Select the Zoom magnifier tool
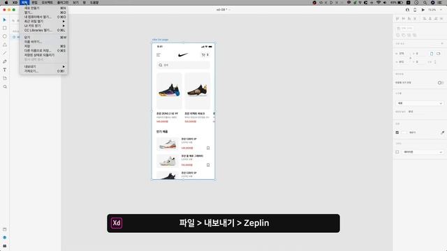This screenshot has width=447, height=251. 5,86
